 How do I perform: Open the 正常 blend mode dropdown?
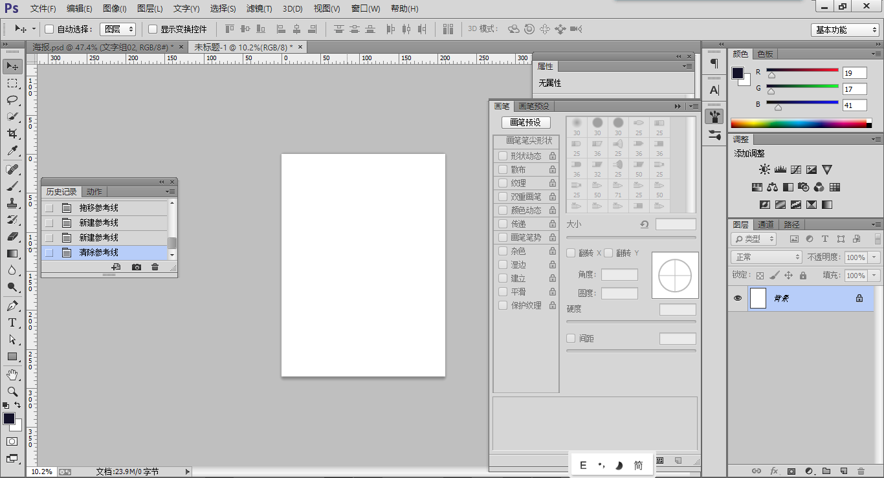pos(766,257)
